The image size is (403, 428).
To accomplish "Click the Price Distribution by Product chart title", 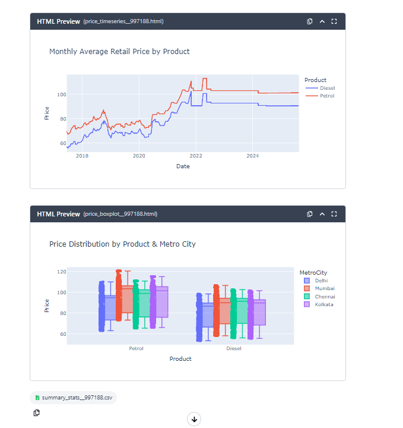I will tap(122, 244).
